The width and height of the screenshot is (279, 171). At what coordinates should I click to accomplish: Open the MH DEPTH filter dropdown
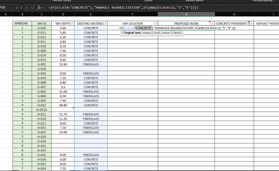[72, 23]
